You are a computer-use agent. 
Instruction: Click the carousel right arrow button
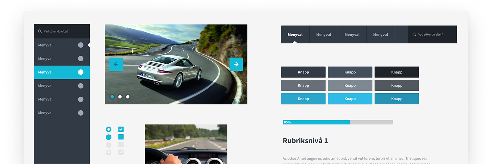(x=236, y=64)
